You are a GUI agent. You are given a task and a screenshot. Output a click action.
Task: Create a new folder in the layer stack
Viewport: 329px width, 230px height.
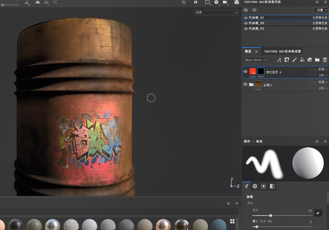click(317, 60)
